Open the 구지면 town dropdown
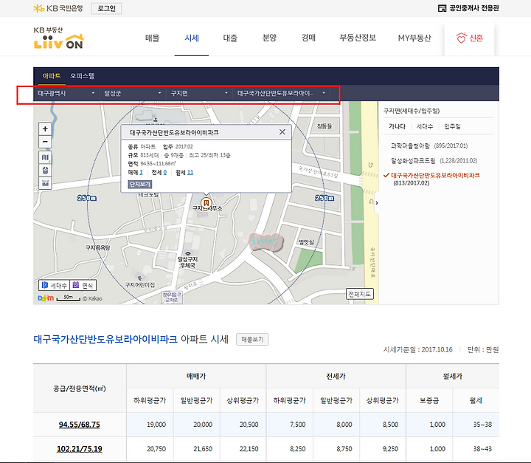 point(199,93)
